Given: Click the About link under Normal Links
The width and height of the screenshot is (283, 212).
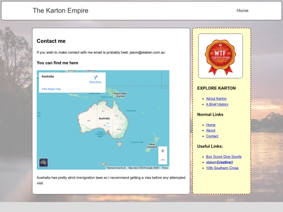Looking at the screenshot, I should tap(211, 130).
